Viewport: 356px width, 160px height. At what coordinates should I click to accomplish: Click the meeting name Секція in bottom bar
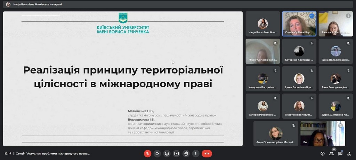pos(52,153)
